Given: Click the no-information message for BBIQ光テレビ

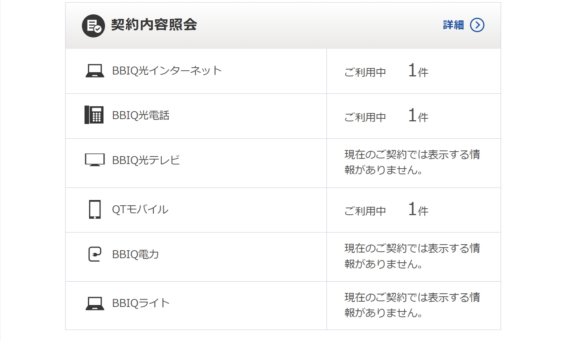Looking at the screenshot, I should click(412, 162).
